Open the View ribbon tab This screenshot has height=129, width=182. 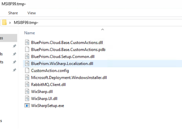tap(32, 13)
